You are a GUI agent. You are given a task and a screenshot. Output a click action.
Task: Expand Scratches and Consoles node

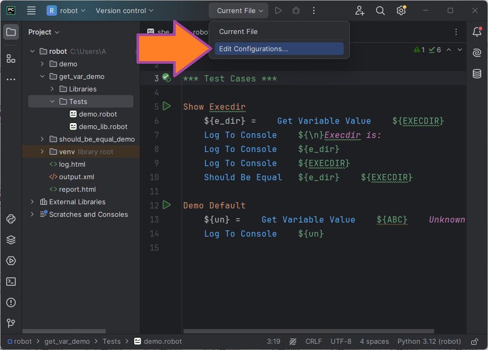(x=32, y=215)
